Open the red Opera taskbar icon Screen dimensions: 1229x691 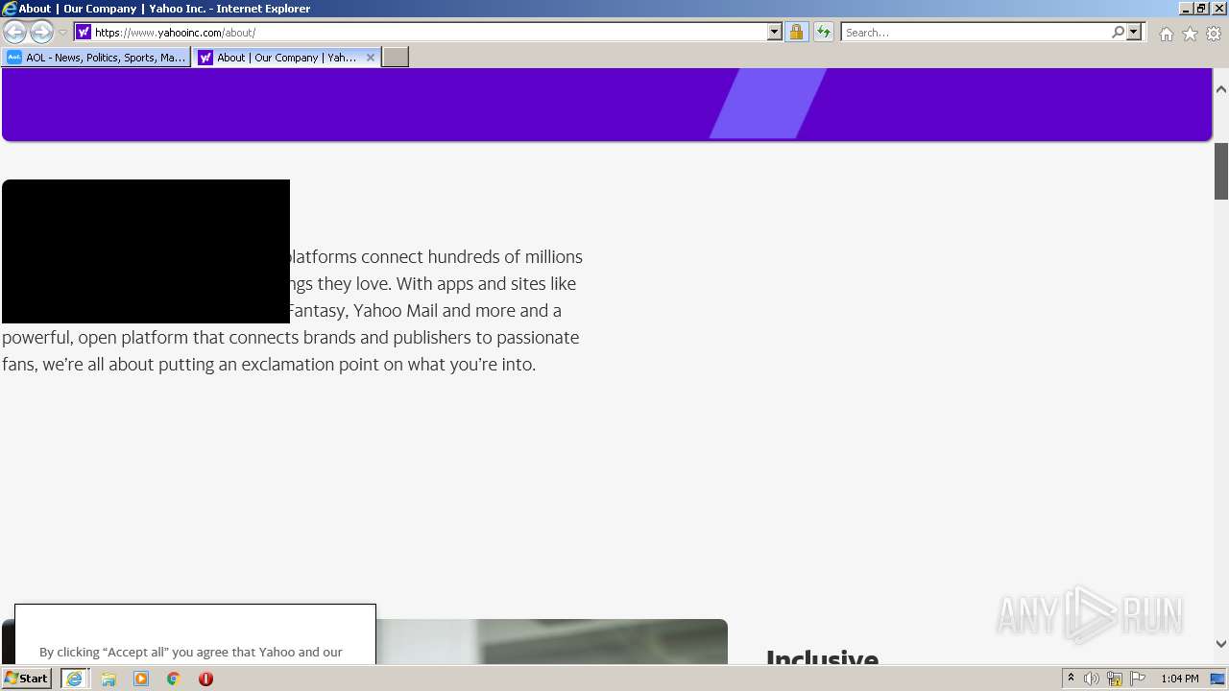205,679
